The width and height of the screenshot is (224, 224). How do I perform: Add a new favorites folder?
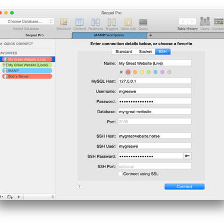click(x=10, y=197)
